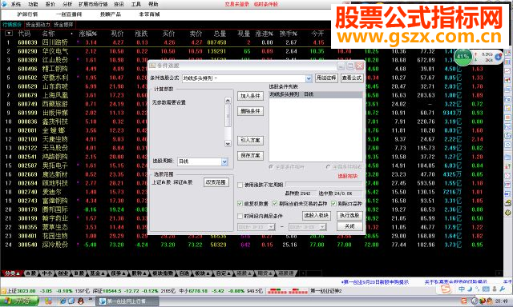Open the Windows 开始 start button
The image size is (513, 307).
(19, 301)
